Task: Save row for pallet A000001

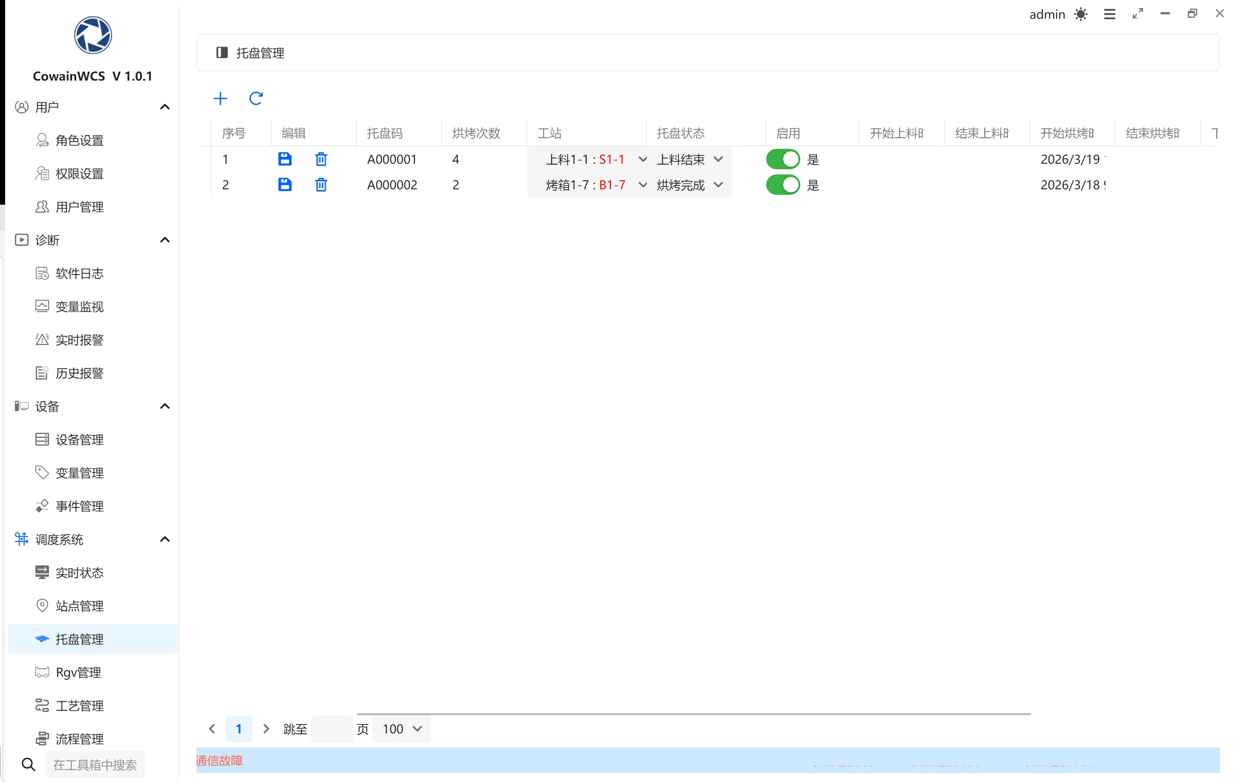Action: tap(285, 159)
